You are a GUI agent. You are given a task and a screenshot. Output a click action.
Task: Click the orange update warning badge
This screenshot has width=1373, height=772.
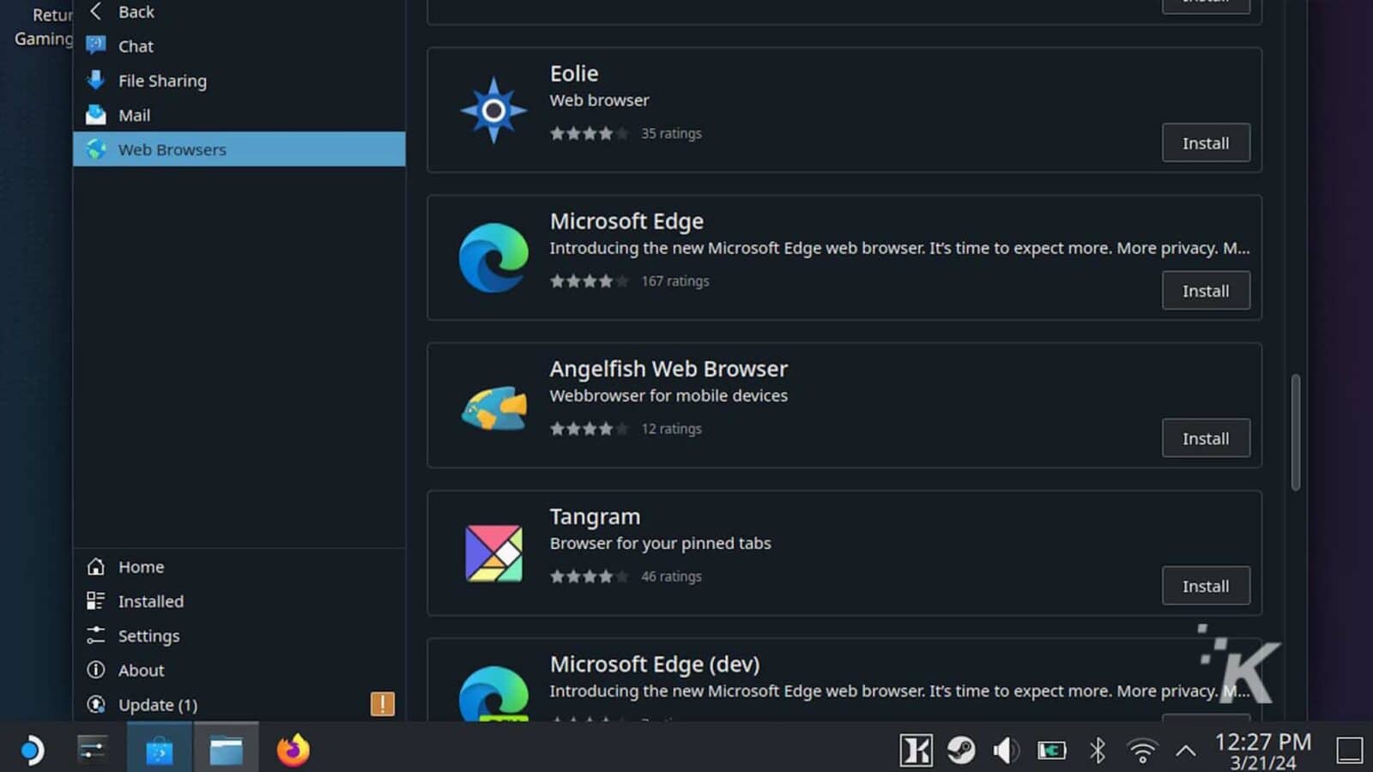382,704
